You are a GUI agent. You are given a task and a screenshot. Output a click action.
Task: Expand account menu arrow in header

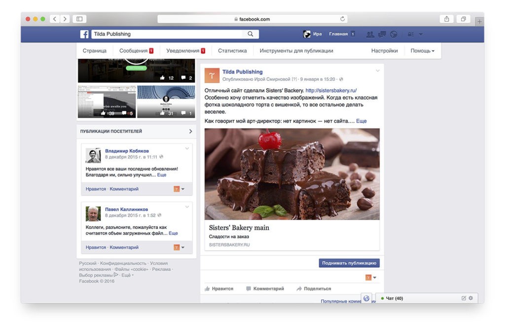click(421, 34)
